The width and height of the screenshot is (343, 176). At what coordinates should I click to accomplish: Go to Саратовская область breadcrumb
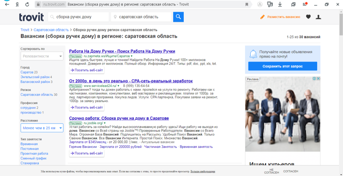51,30
